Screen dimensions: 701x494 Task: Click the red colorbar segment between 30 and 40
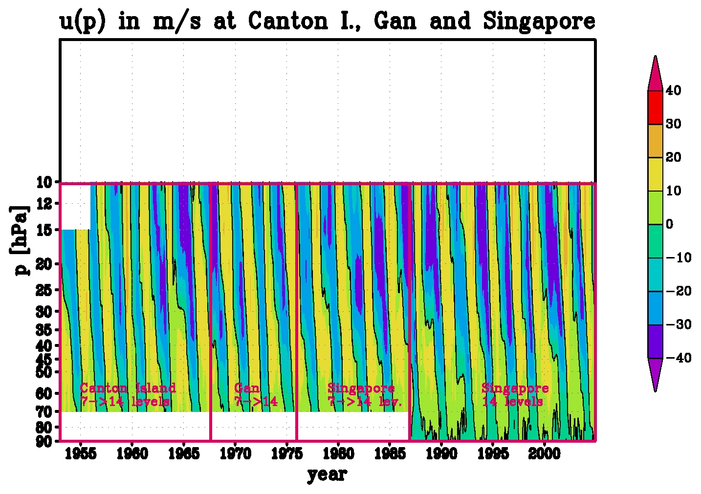coord(655,107)
